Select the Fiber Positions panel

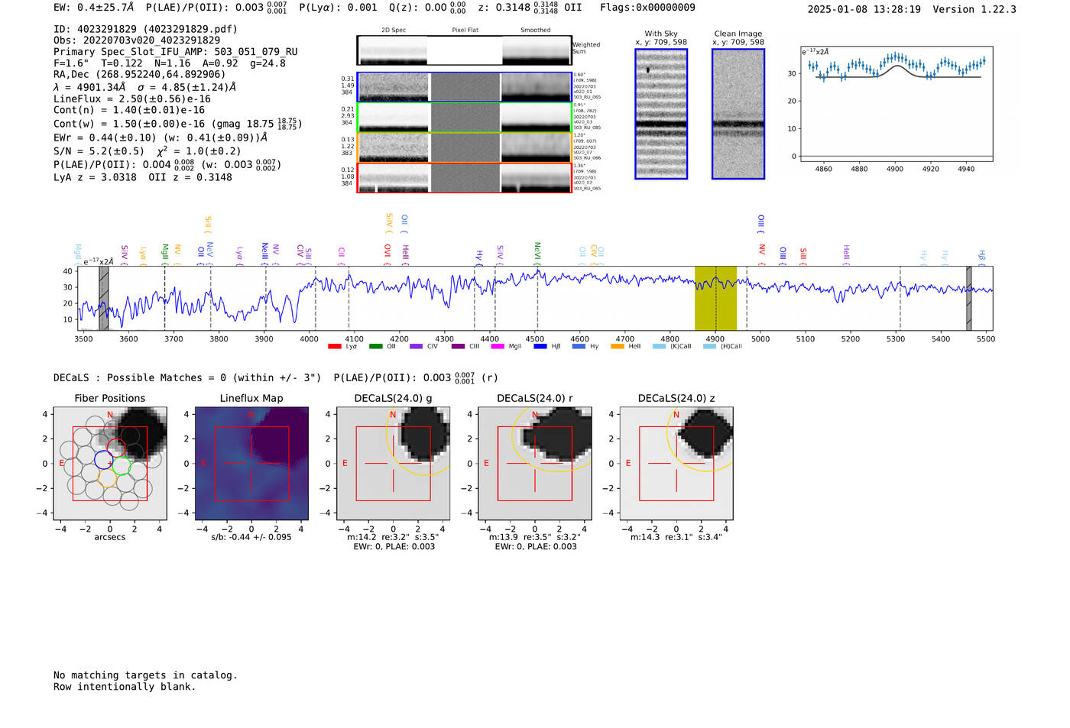110,463
